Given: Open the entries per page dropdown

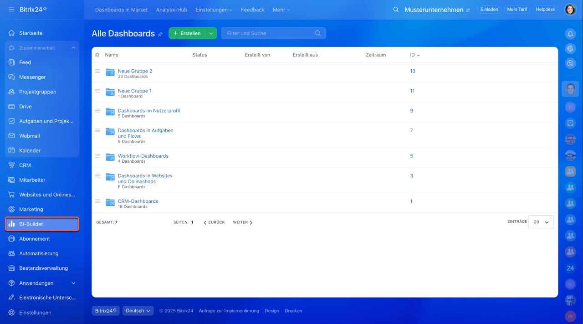Looking at the screenshot, I should pyautogui.click(x=541, y=222).
